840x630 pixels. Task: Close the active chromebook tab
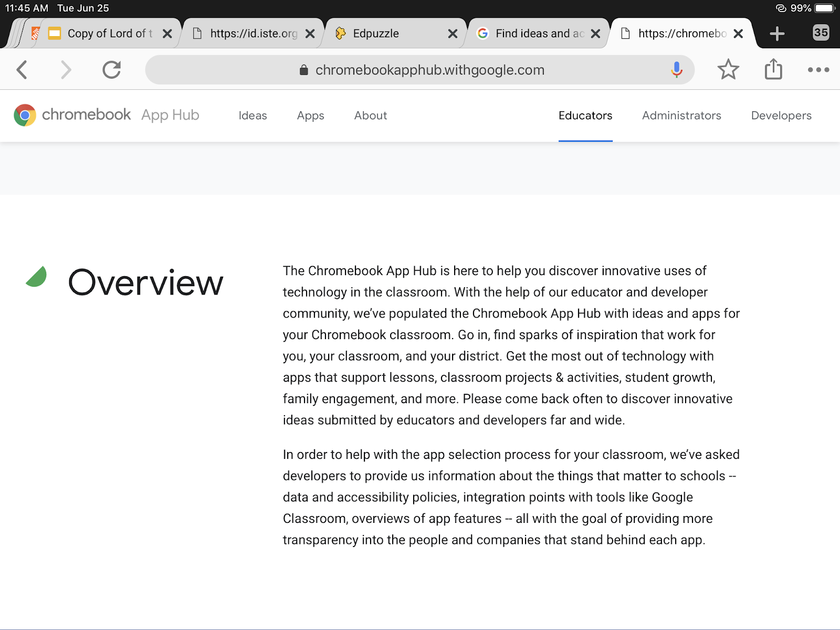coord(738,34)
